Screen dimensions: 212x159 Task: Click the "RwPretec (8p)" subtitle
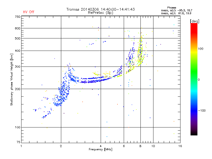tap(100, 13)
